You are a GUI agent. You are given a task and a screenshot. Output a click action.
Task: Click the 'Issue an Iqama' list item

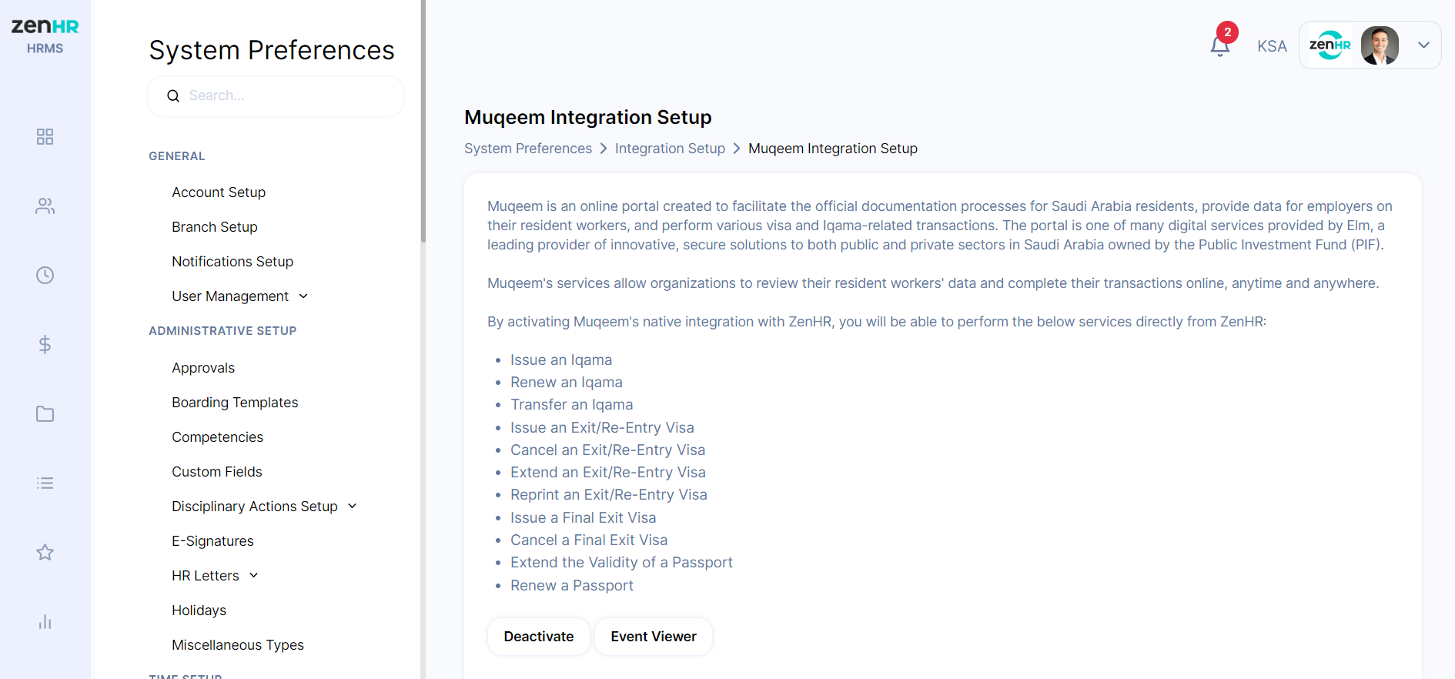(561, 360)
